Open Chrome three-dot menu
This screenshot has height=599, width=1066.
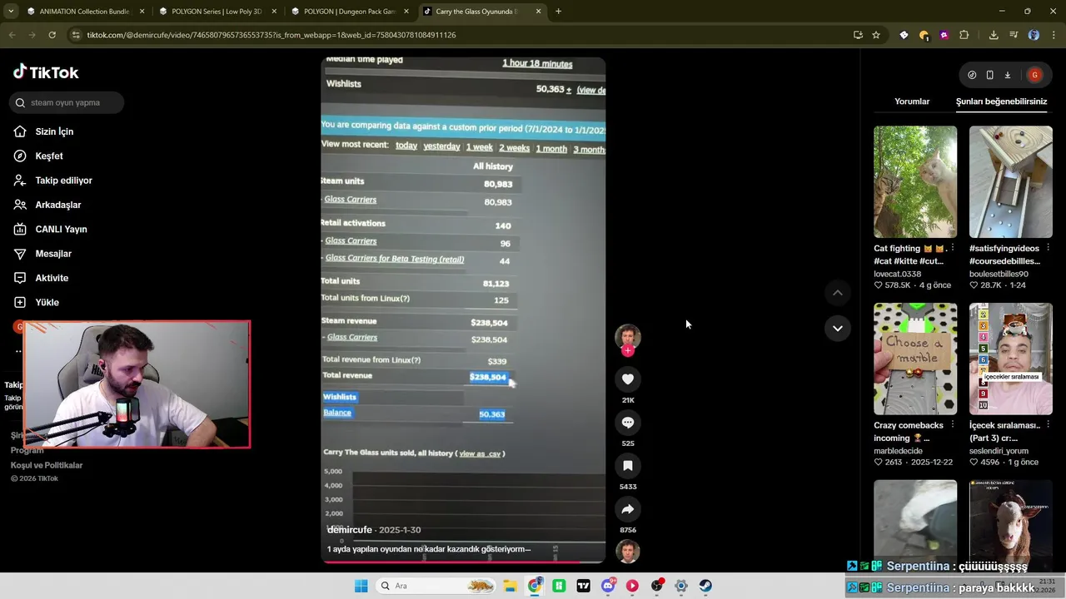click(1054, 35)
